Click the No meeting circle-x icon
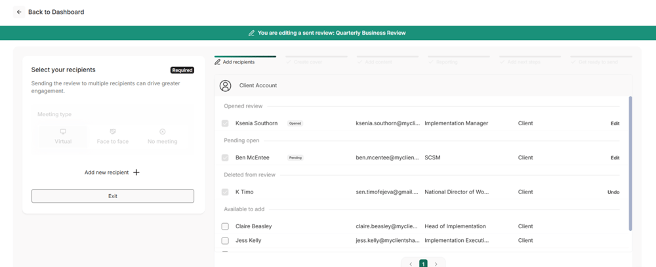 [x=162, y=131]
